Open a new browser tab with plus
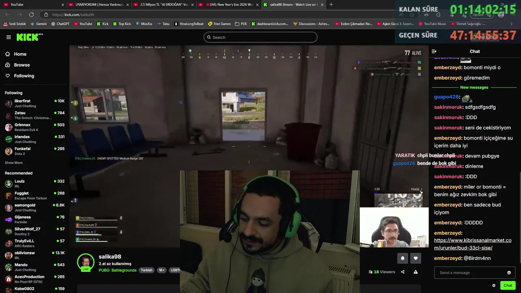The height and width of the screenshot is (293, 521). point(331,4)
